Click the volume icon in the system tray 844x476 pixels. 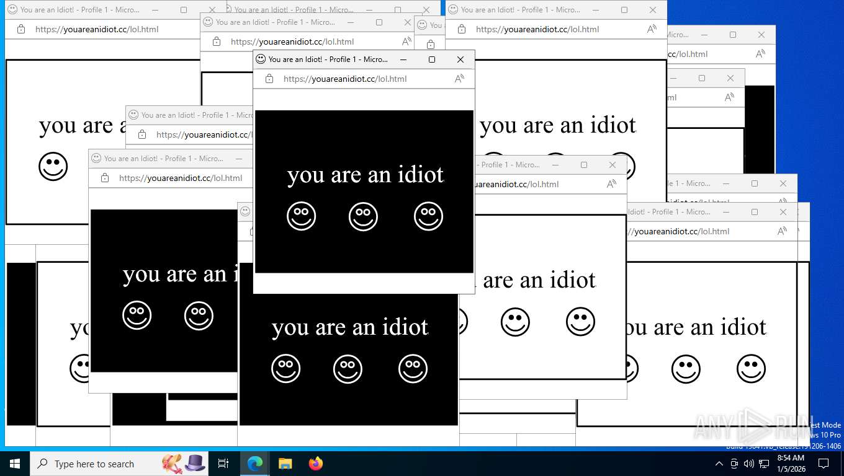pyautogui.click(x=749, y=464)
